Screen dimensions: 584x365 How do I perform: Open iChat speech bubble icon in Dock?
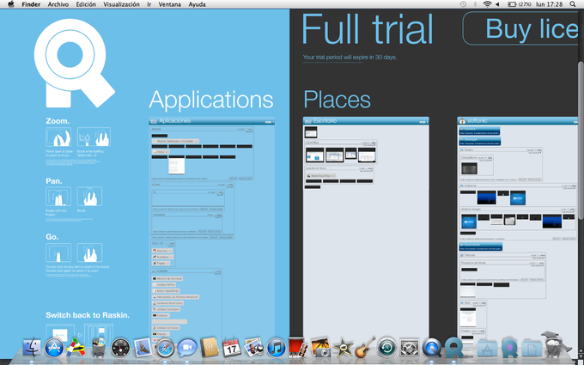(x=187, y=348)
